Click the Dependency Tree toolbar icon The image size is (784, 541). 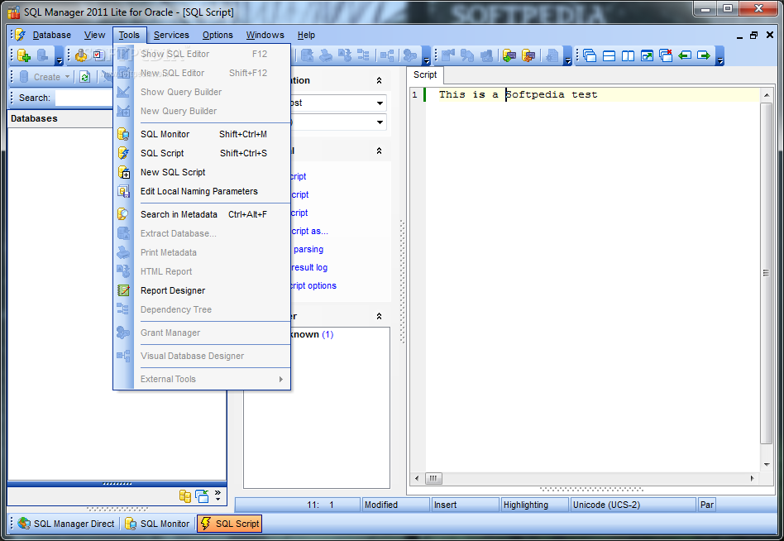(364, 55)
